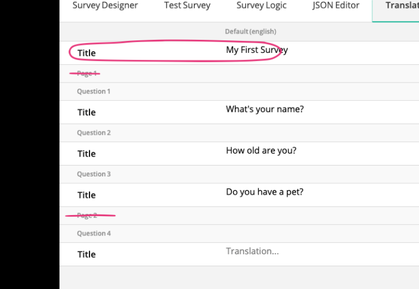Edit the 'Do you have a pet?' field

point(265,192)
